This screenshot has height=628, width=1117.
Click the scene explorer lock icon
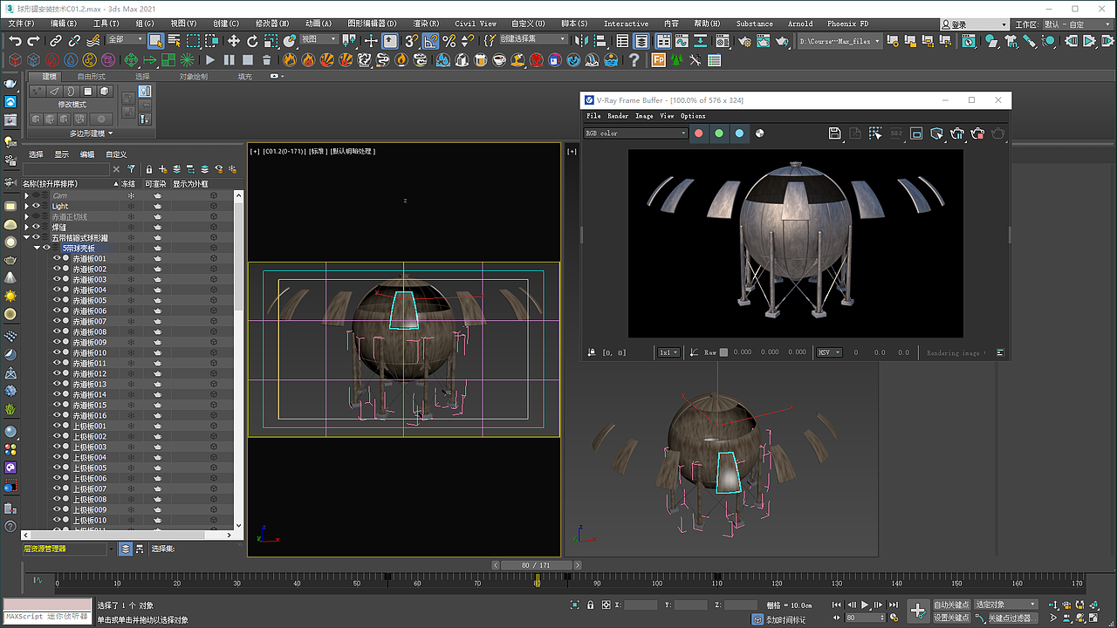pyautogui.click(x=149, y=169)
